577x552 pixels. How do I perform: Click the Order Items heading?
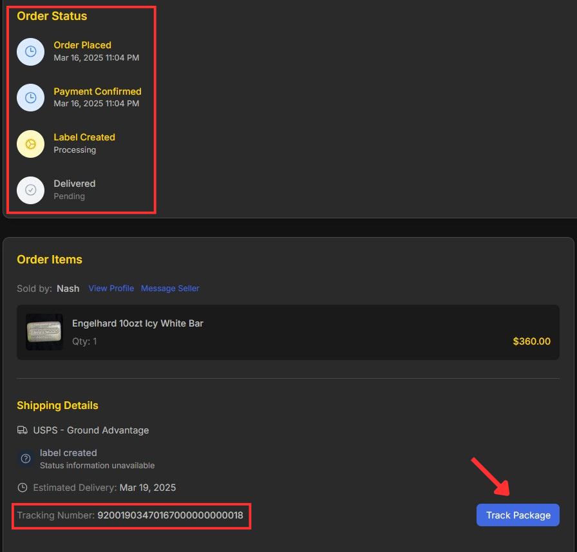click(x=50, y=260)
